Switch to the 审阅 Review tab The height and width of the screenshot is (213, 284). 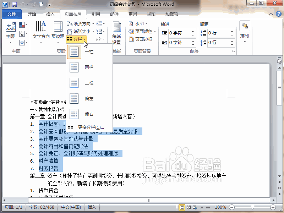point(133,14)
